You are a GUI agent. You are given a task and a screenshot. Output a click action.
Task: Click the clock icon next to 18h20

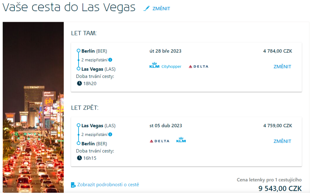(79, 83)
